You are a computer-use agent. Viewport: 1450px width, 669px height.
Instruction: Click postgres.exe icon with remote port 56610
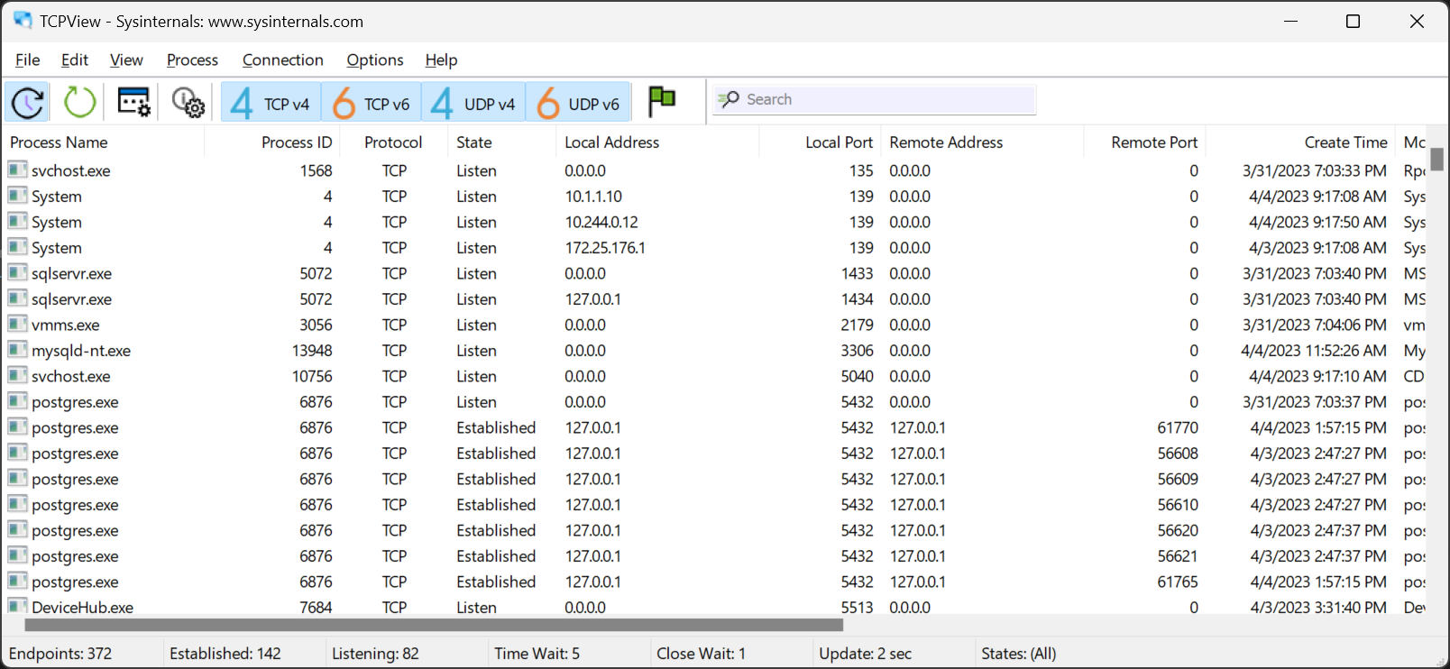pyautogui.click(x=17, y=503)
